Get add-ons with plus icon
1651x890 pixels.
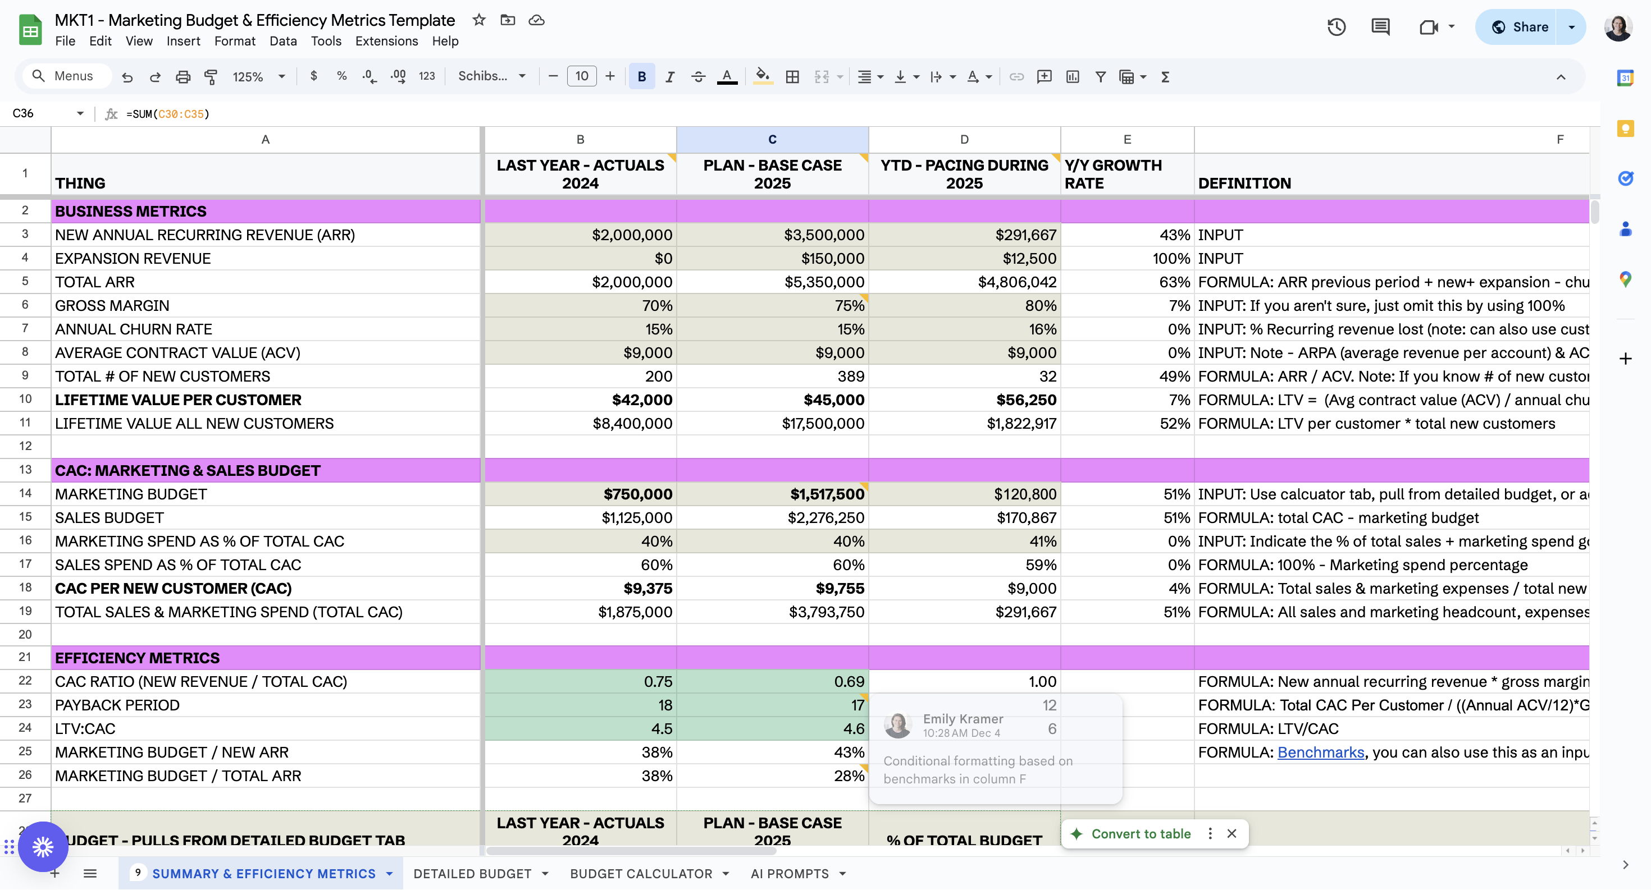click(x=1625, y=359)
